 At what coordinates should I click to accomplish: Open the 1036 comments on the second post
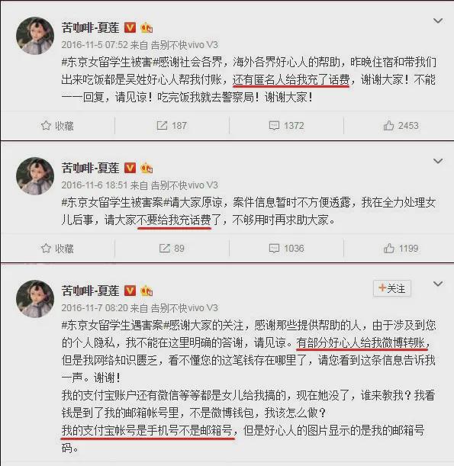(x=286, y=249)
